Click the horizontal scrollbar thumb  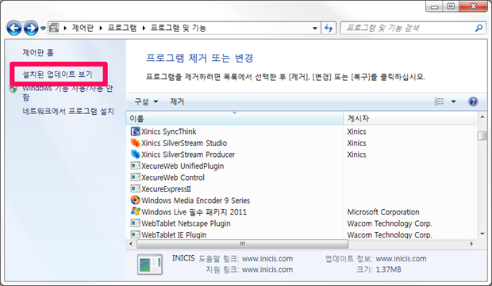pos(243,244)
